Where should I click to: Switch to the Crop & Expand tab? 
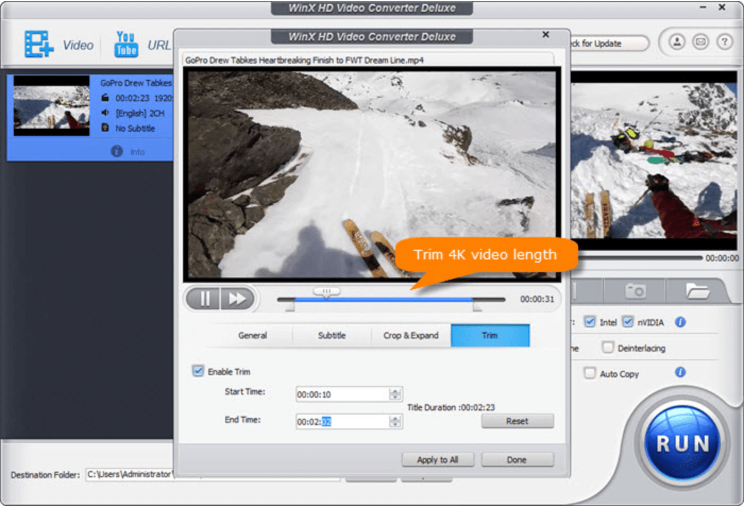pyautogui.click(x=410, y=335)
